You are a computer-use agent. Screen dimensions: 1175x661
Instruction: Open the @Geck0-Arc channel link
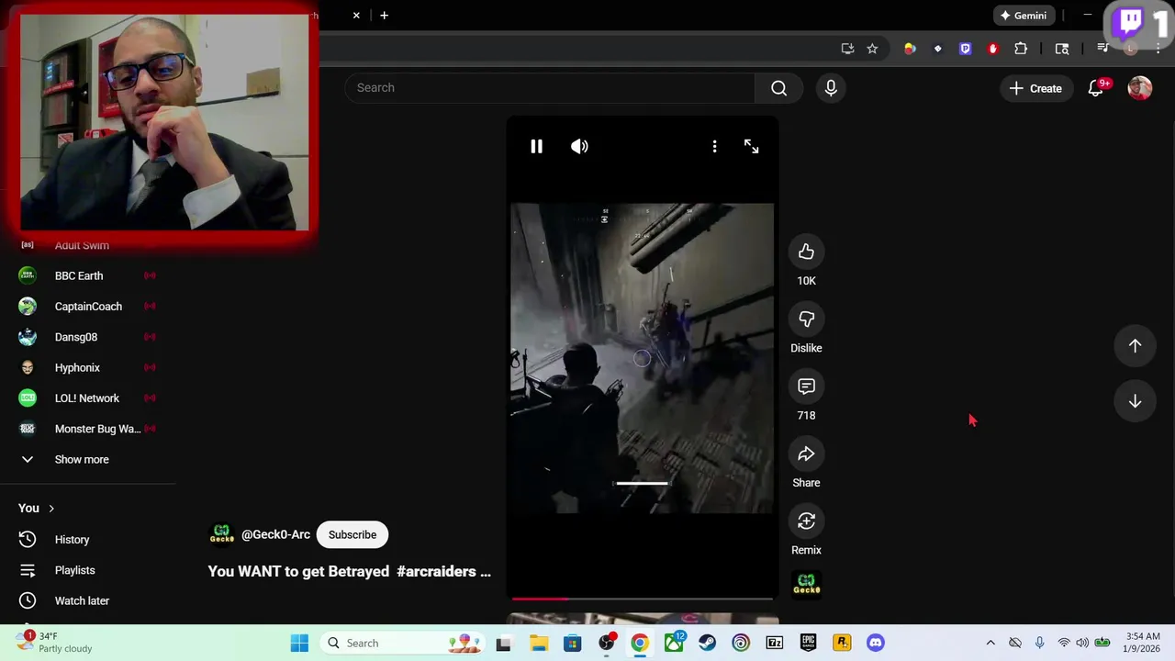coord(275,535)
